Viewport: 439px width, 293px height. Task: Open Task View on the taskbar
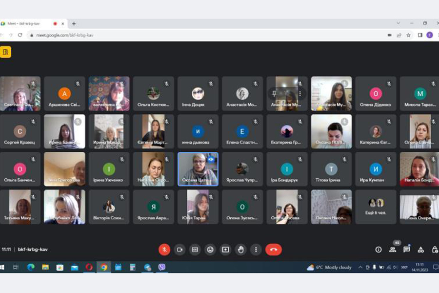point(16,267)
